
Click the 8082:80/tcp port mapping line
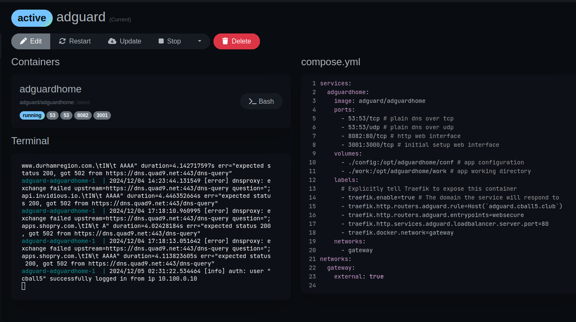click(401, 136)
